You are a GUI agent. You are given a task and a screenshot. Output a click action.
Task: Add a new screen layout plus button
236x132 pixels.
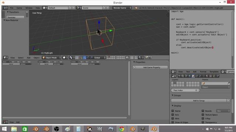point(70,8)
